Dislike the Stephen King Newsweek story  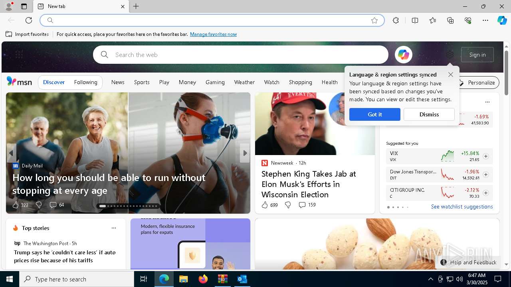[288, 205]
